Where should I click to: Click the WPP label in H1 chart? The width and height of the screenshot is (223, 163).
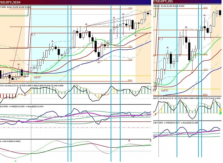(x=165, y=91)
